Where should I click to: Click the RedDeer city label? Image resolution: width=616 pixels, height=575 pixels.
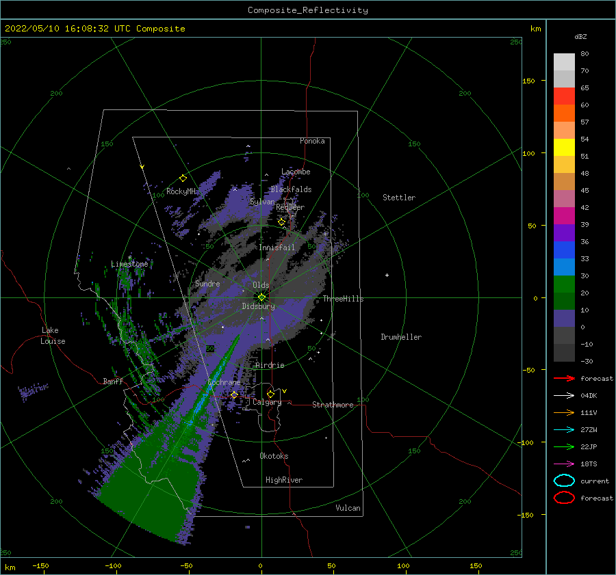[x=290, y=207]
